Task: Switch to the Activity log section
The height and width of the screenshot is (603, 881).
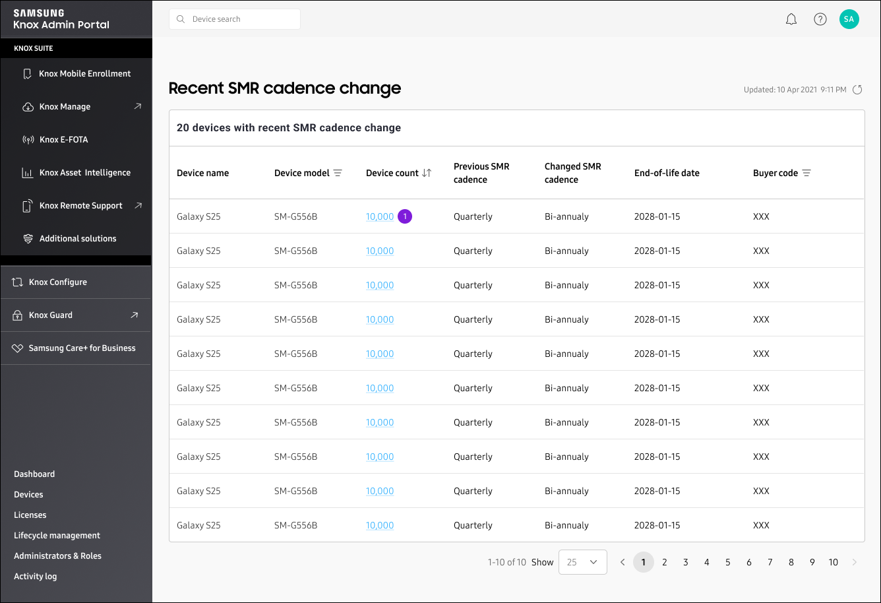Action: coord(36,576)
